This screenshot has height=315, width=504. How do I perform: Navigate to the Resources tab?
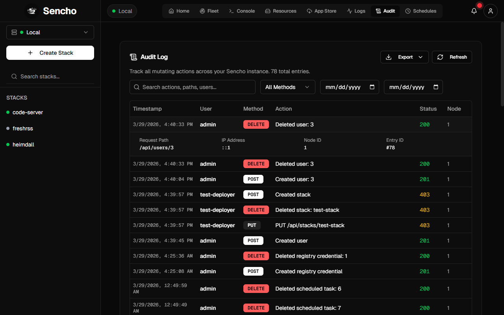coord(281,11)
